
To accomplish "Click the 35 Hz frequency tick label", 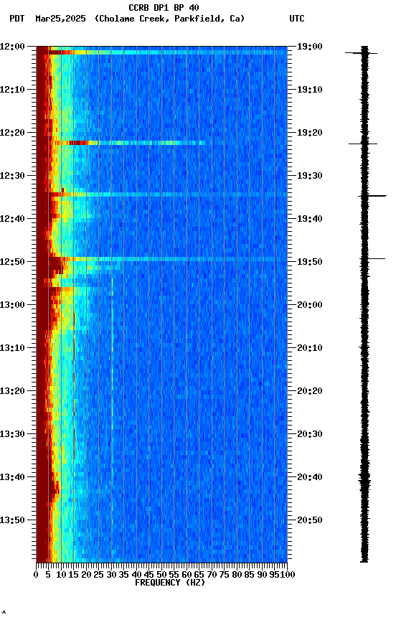I will click(123, 575).
